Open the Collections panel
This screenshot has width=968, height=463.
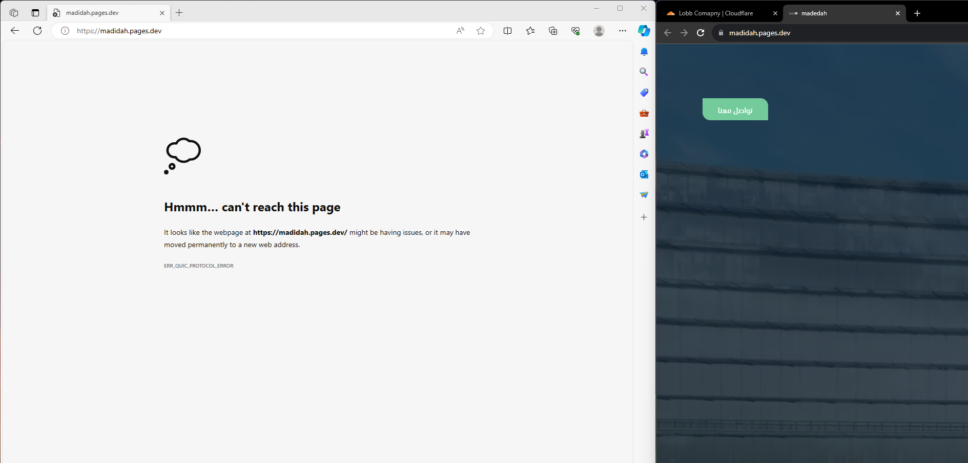point(553,31)
